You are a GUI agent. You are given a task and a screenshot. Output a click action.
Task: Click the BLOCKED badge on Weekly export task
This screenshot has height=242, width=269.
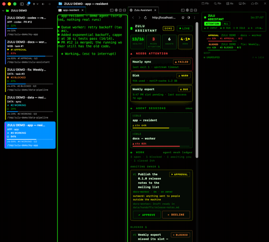pos(180,235)
